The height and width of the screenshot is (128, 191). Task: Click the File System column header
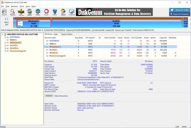(90, 38)
